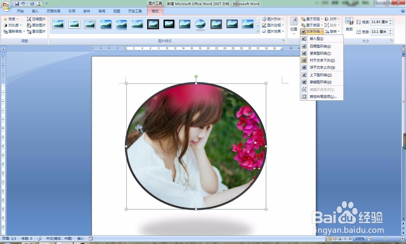Image resolution: width=406 pixels, height=244 pixels.
Task: Go to the 邮件 tab
Action: point(87,11)
